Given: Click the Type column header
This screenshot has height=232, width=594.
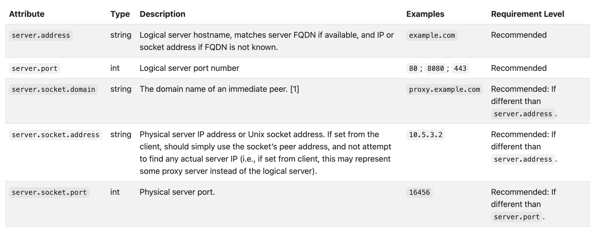Looking at the screenshot, I should pos(120,14).
